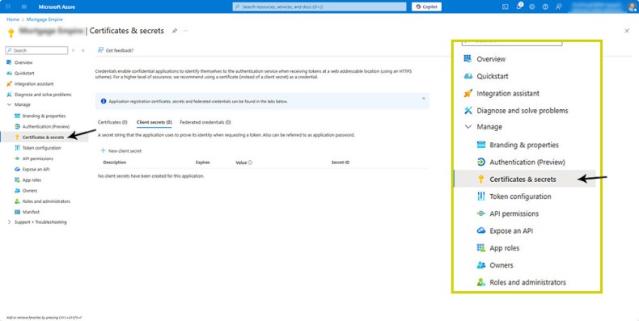Viewport: 639px width, 321px height.
Task: Open the feedback icon in the top bar
Action: point(559,7)
